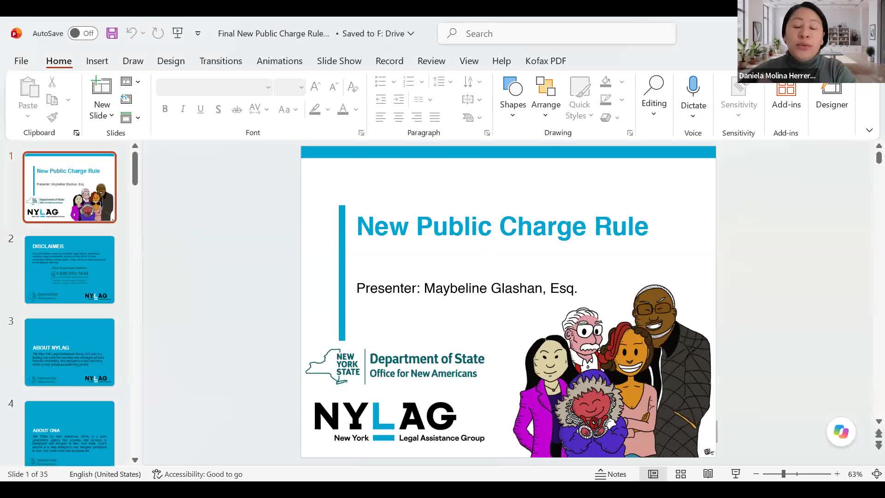Toggle Bold formatting
Screen dimensions: 885x498
pyautogui.click(x=165, y=109)
